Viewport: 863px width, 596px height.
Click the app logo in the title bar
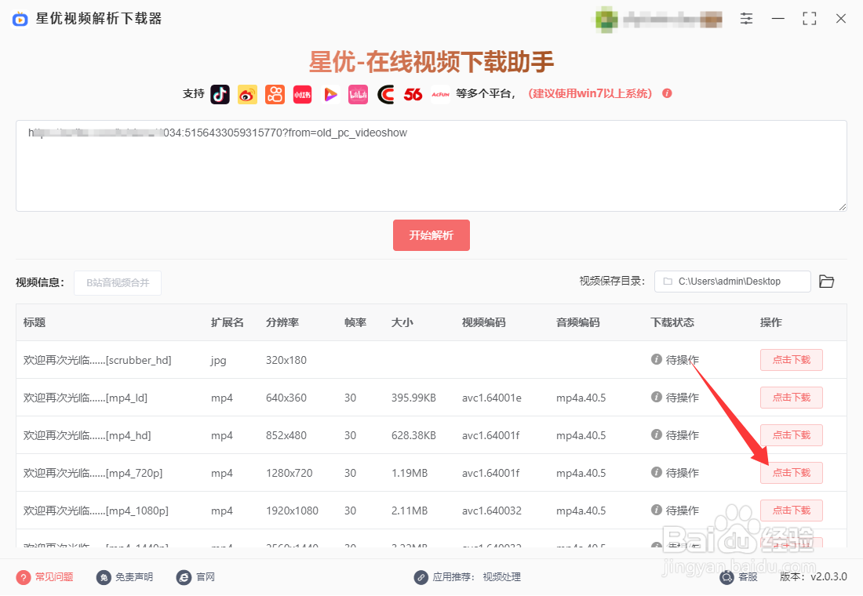20,20
